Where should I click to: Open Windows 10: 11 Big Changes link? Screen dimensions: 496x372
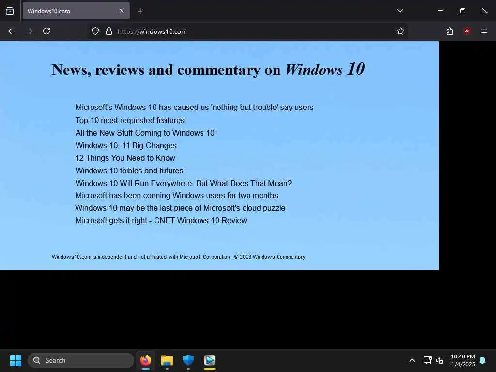(x=126, y=145)
